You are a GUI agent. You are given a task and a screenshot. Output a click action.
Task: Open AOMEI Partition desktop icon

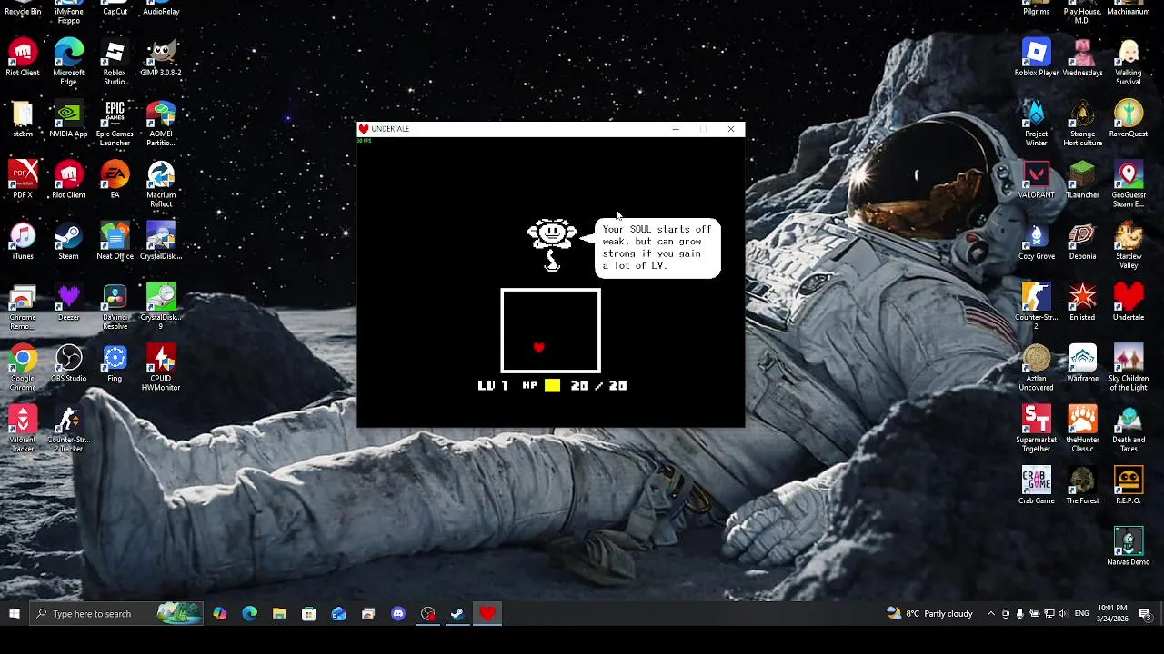click(x=161, y=123)
